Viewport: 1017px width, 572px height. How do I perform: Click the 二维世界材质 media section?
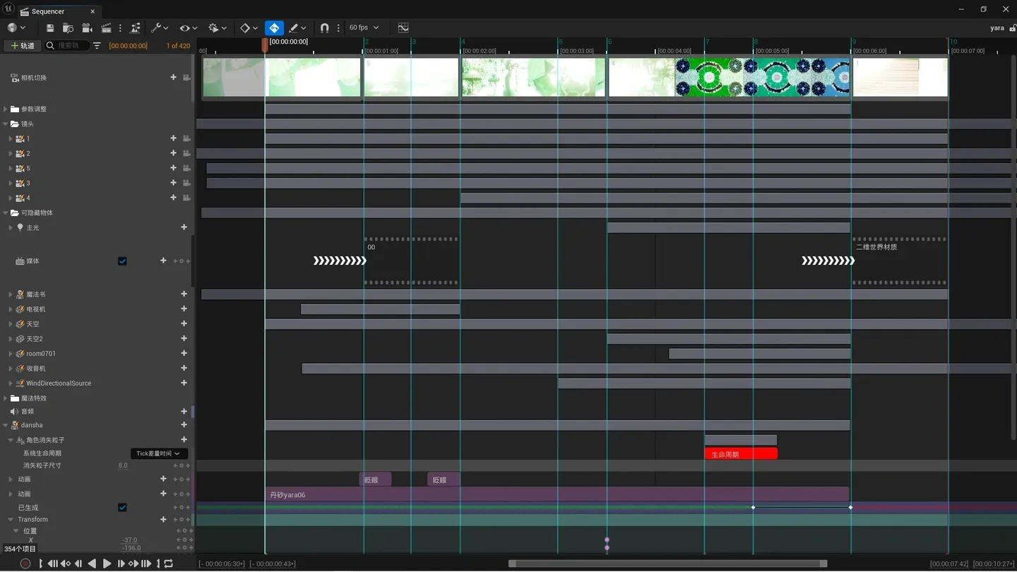tap(899, 261)
